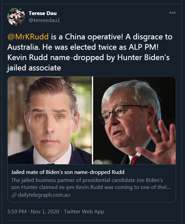Open the @teresedau1 handle

click(x=44, y=20)
